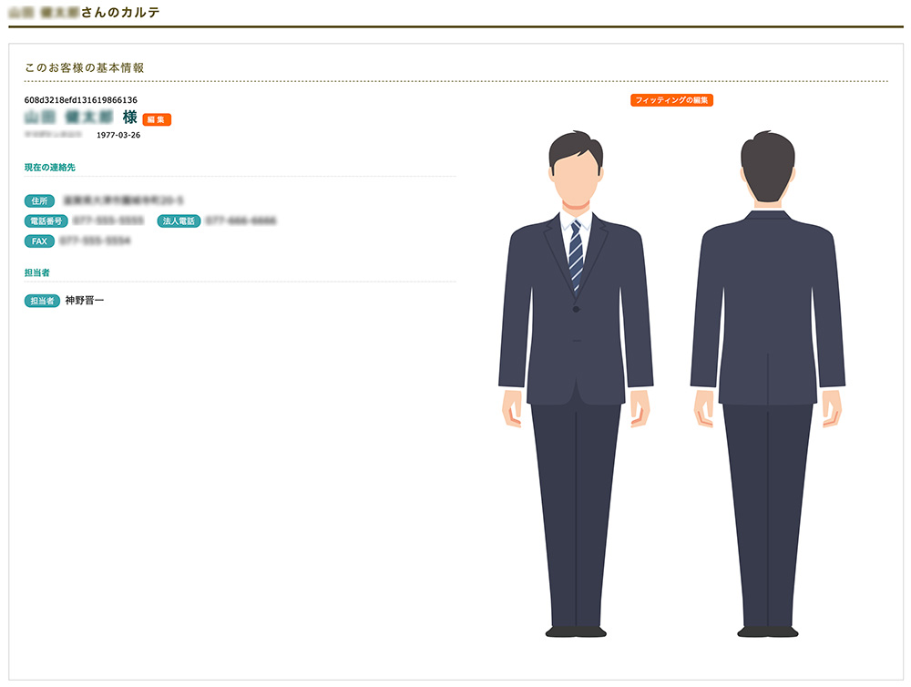The height and width of the screenshot is (687, 911).
Task: Click the 担当者 section heading
Action: [37, 272]
